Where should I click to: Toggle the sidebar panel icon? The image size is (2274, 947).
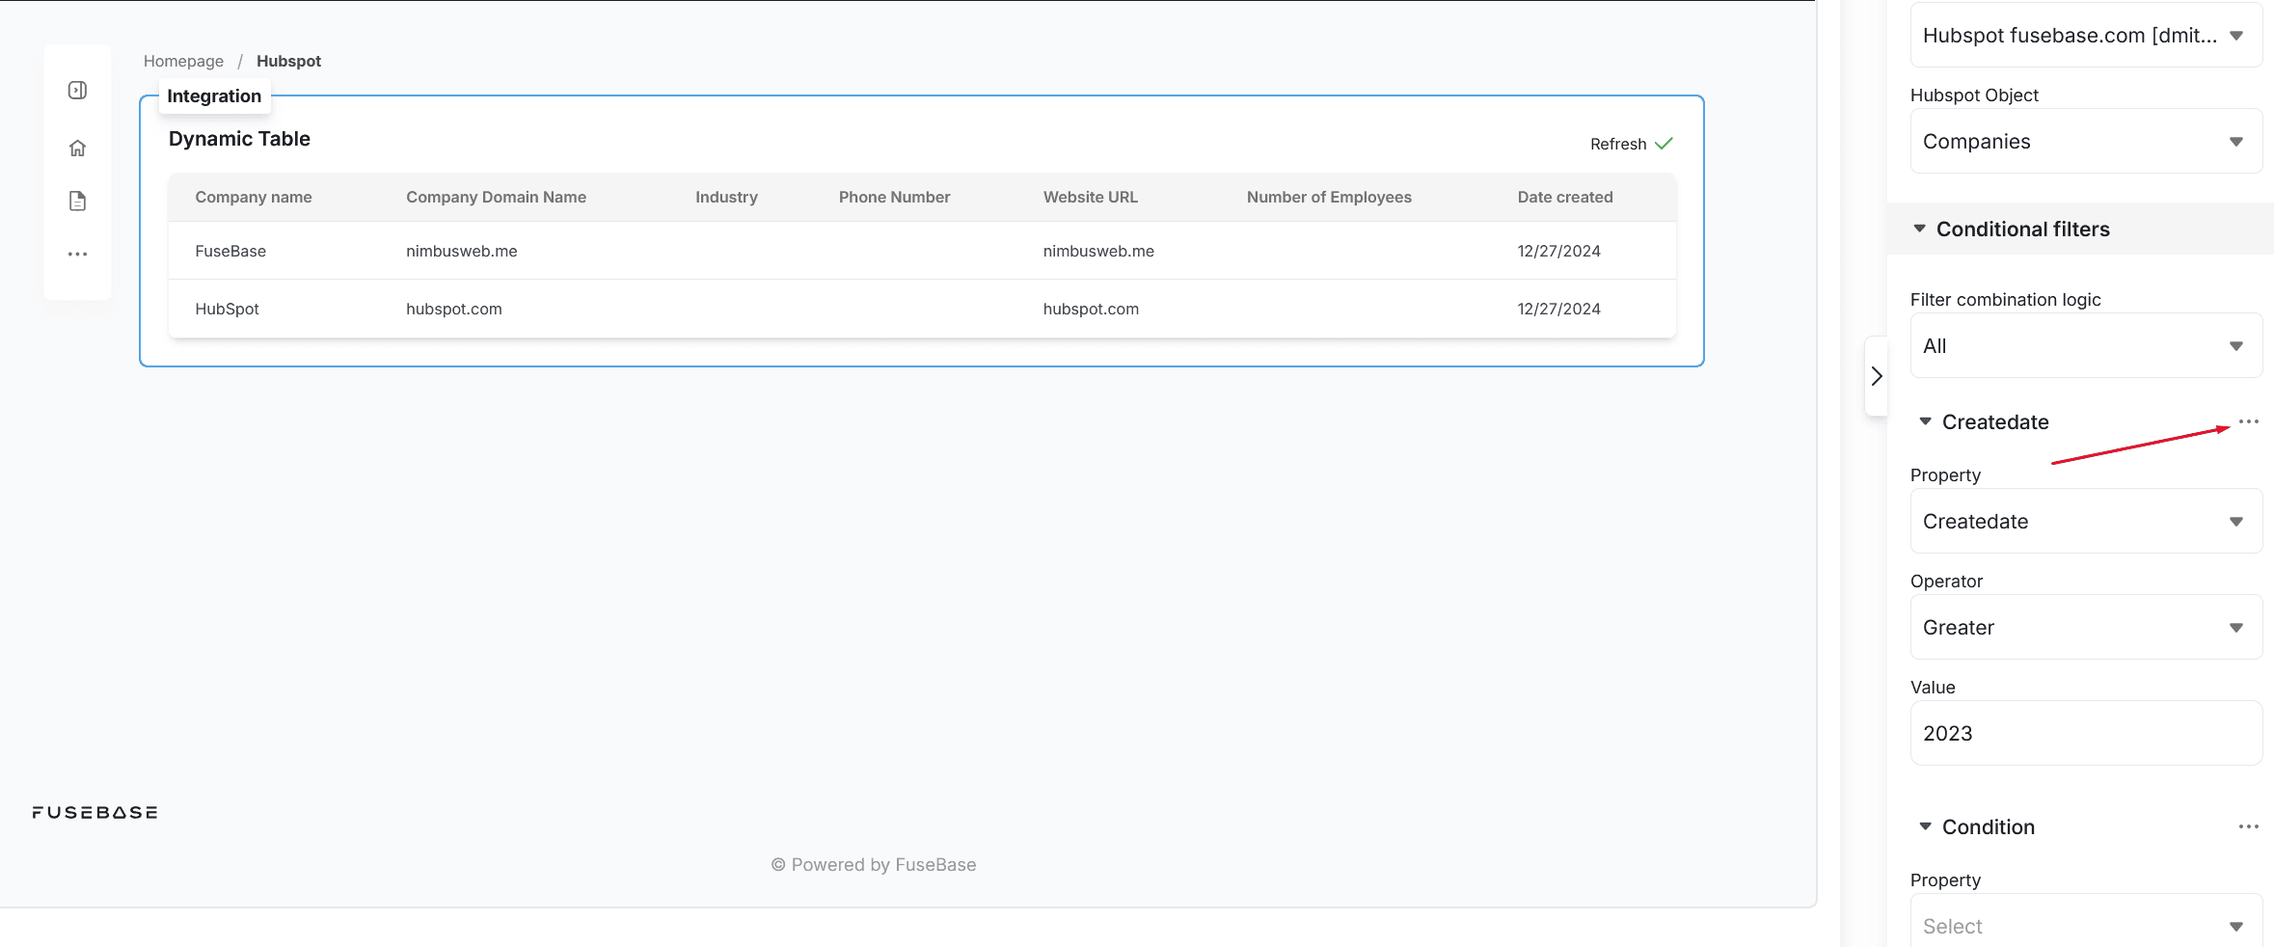tap(78, 91)
